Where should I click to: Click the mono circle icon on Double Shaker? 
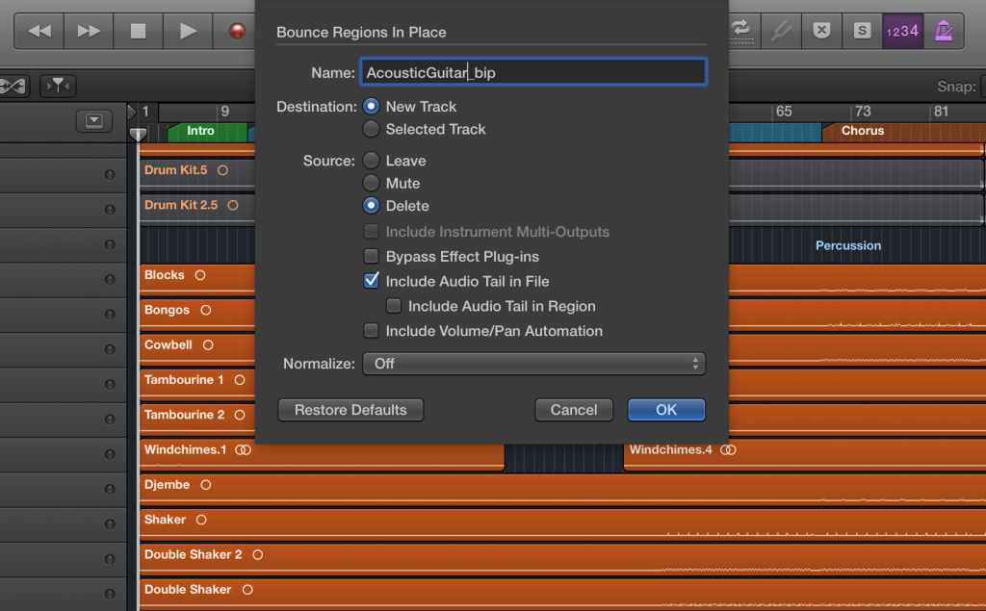click(x=247, y=590)
